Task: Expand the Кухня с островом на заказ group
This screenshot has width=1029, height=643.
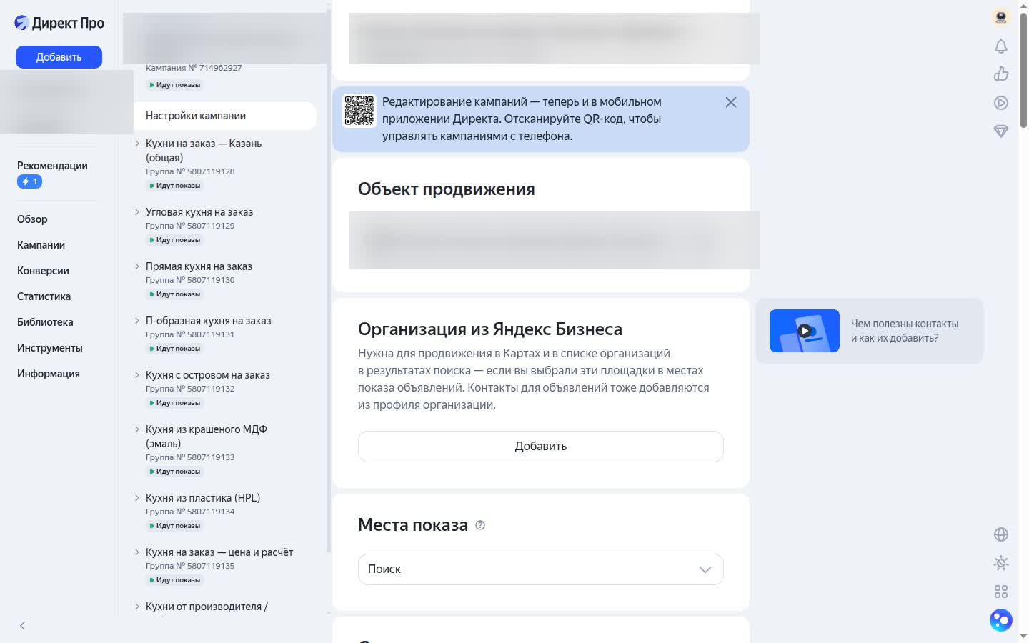Action: click(137, 375)
